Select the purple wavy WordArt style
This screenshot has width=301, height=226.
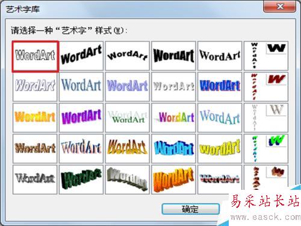(x=81, y=118)
